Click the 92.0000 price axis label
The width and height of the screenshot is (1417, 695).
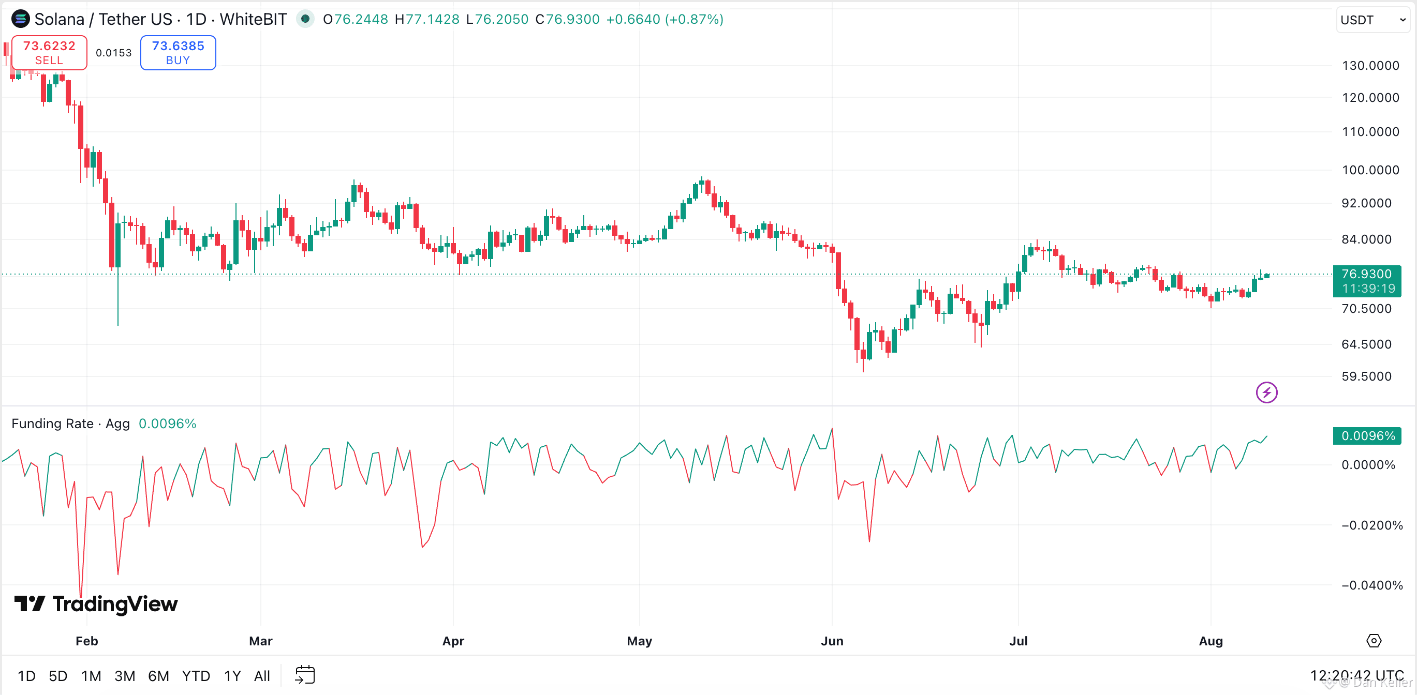(x=1366, y=203)
